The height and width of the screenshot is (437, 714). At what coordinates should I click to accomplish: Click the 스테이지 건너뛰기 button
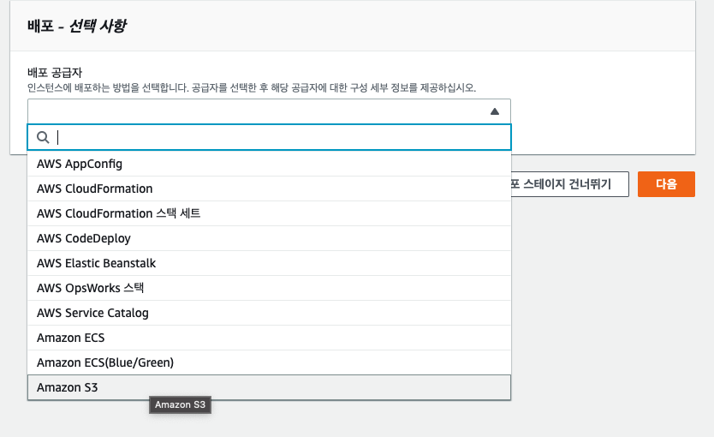tap(570, 184)
